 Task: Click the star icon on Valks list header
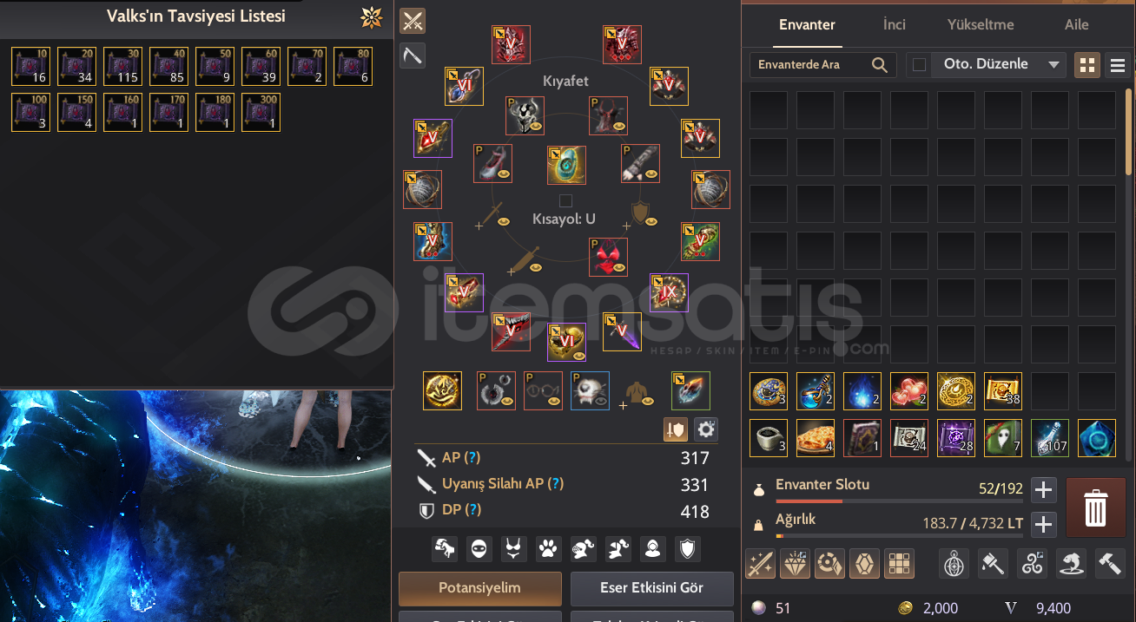tap(372, 17)
